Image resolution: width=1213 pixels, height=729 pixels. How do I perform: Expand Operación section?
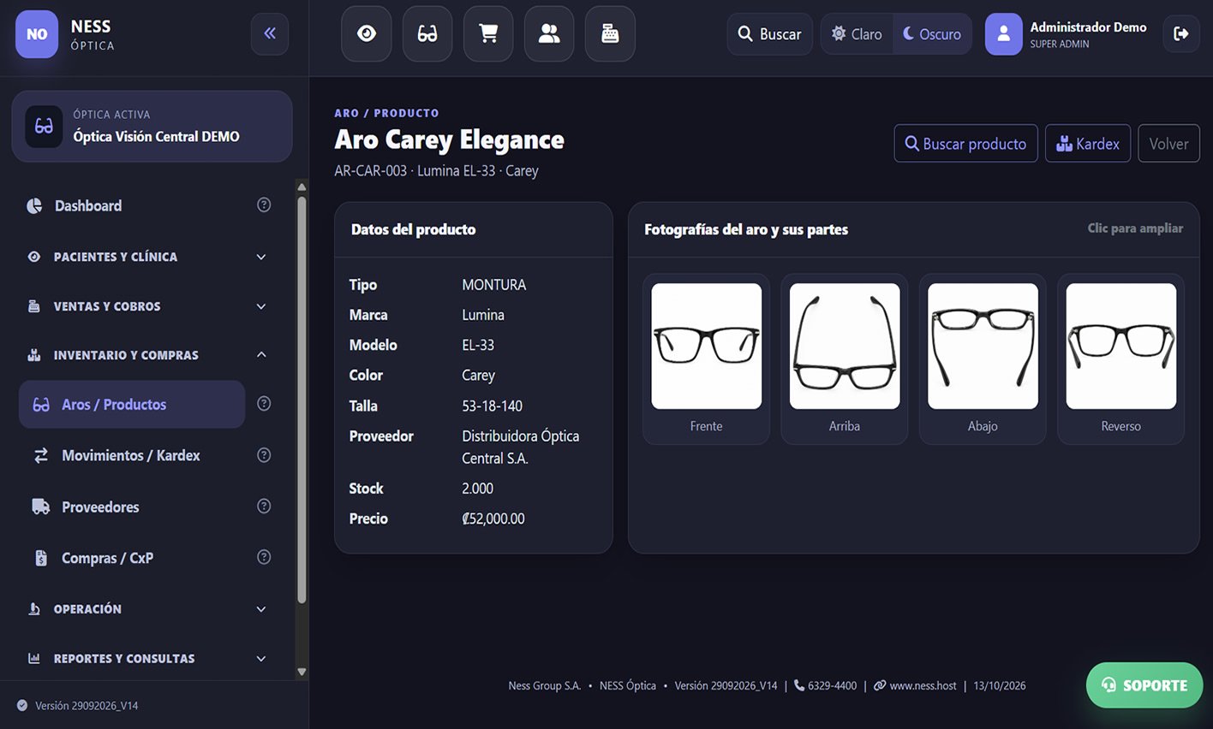(146, 609)
